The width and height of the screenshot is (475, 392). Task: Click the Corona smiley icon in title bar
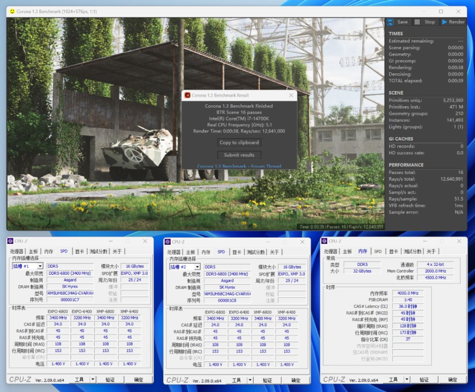pos(12,11)
